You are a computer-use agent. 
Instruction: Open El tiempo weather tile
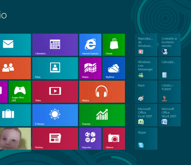[55, 115]
